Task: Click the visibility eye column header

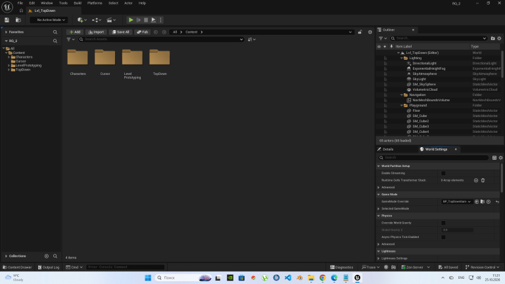Action: [379, 47]
